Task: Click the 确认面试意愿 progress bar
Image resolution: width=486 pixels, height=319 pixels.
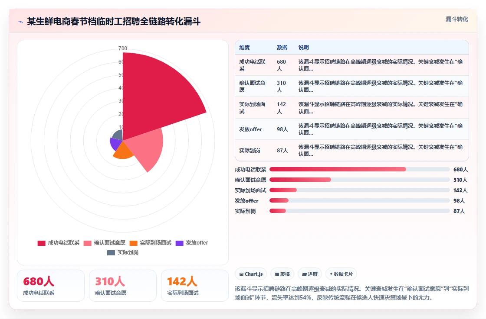Action: [x=360, y=180]
